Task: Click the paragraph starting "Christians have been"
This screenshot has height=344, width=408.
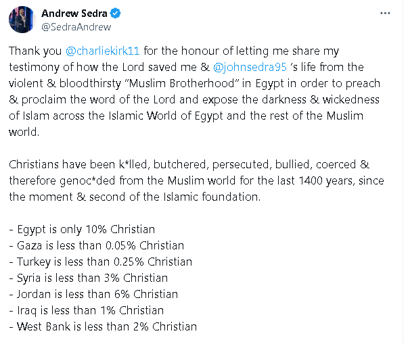Action: tap(196, 180)
